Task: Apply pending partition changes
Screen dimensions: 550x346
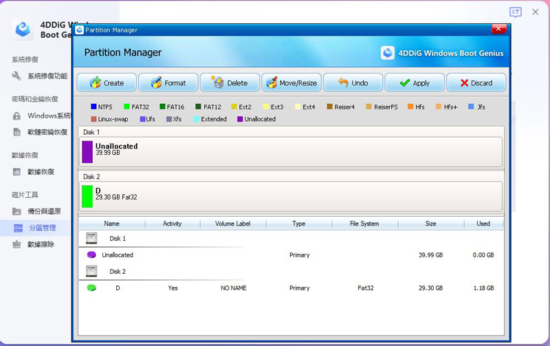Action: click(x=414, y=83)
